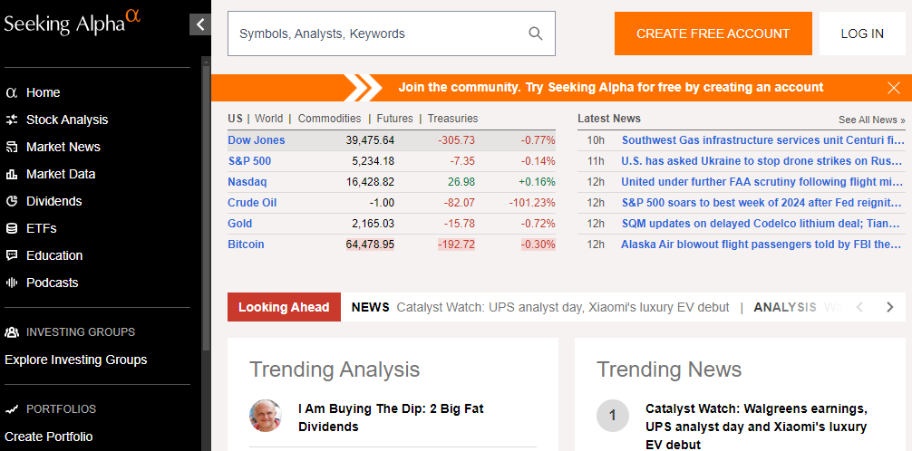Image resolution: width=912 pixels, height=451 pixels.
Task: Click the search magnifier icon
Action: point(536,34)
